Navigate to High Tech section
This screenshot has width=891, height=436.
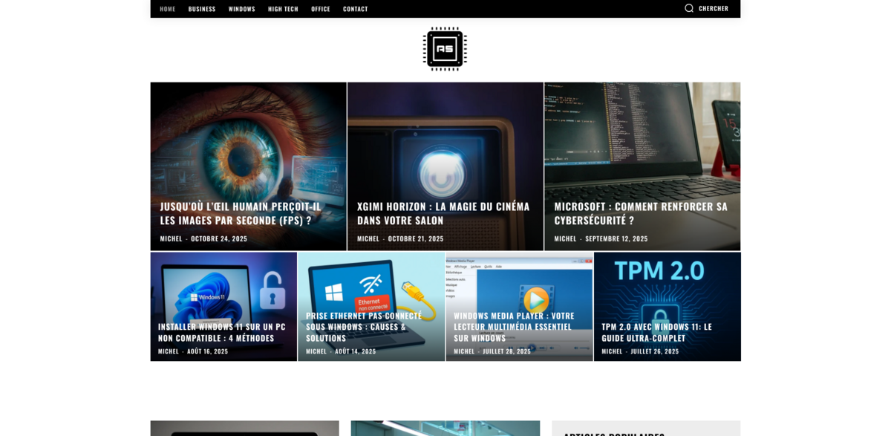283,9
